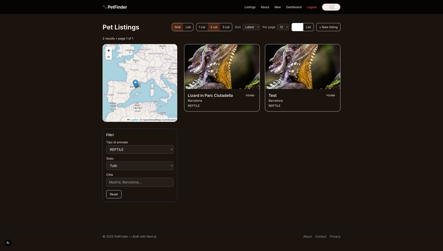Select the white map view segment

pyautogui.click(x=297, y=27)
